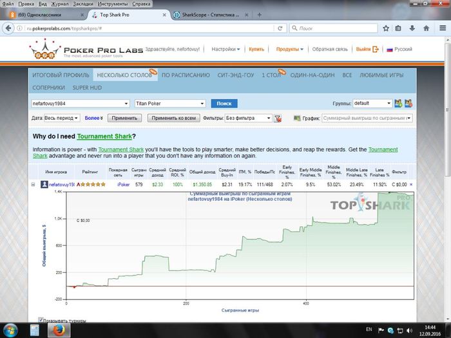Viewport: 451px width, 338px height.
Task: Click the Обратная связь link
Action: click(330, 49)
